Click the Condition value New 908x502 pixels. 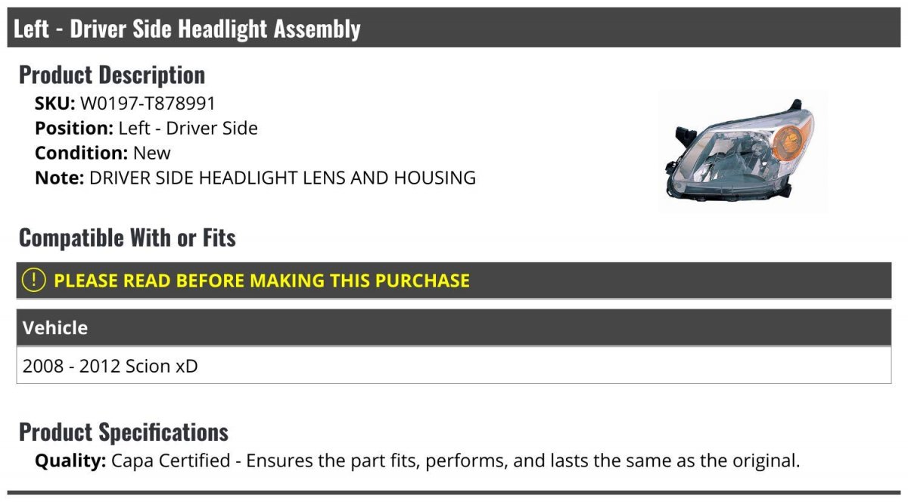tap(152, 153)
